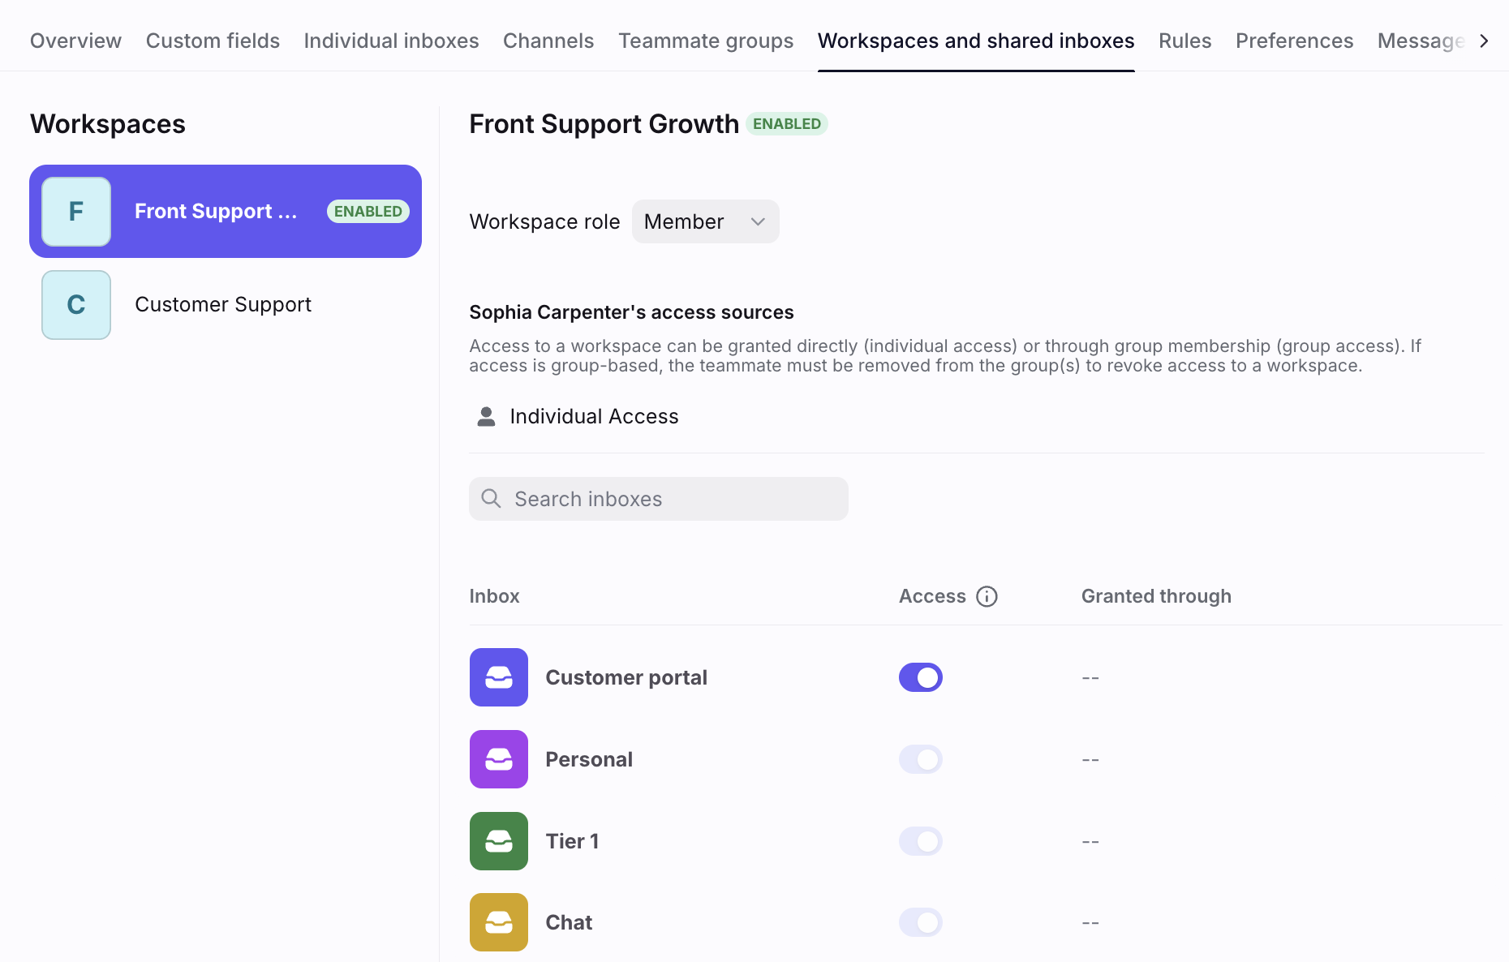The height and width of the screenshot is (962, 1509).
Task: Click the Workspace role label
Action: coord(544,221)
